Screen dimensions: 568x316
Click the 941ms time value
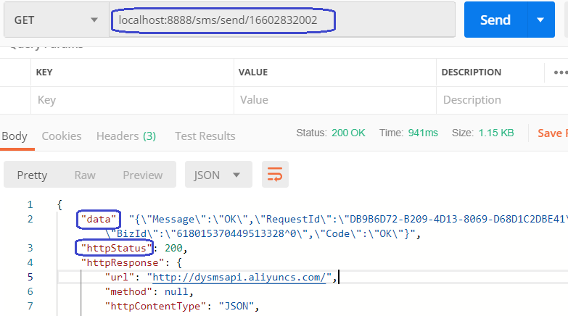[423, 133]
